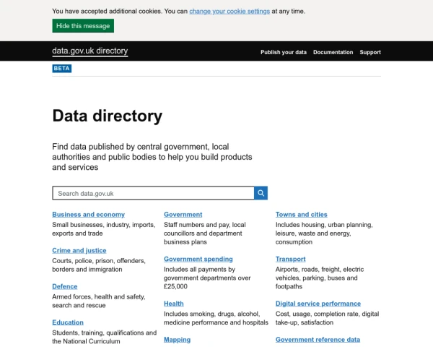Browse the Health topic
This screenshot has width=433, height=347.
point(174,304)
